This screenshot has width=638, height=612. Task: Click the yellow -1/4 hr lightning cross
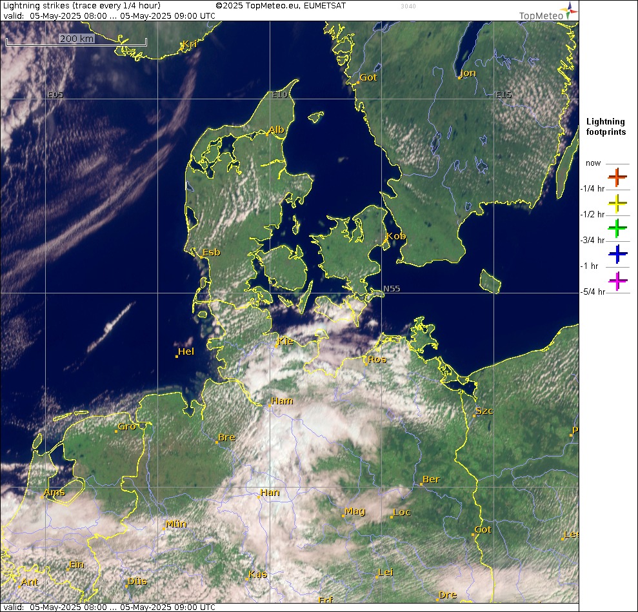coord(617,203)
